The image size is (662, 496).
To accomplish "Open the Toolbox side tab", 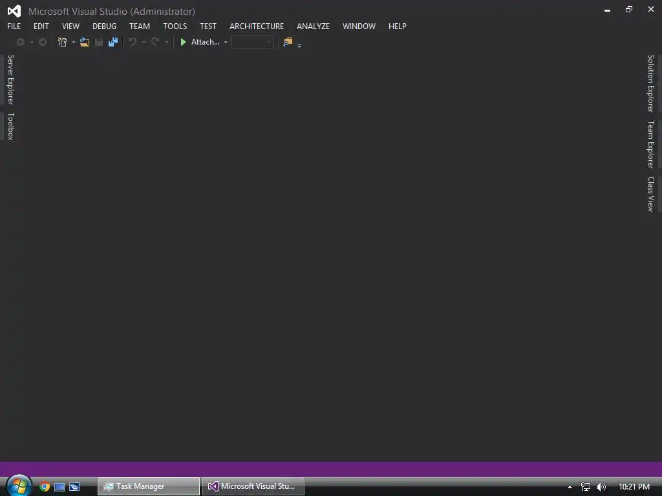I will 10,126.
